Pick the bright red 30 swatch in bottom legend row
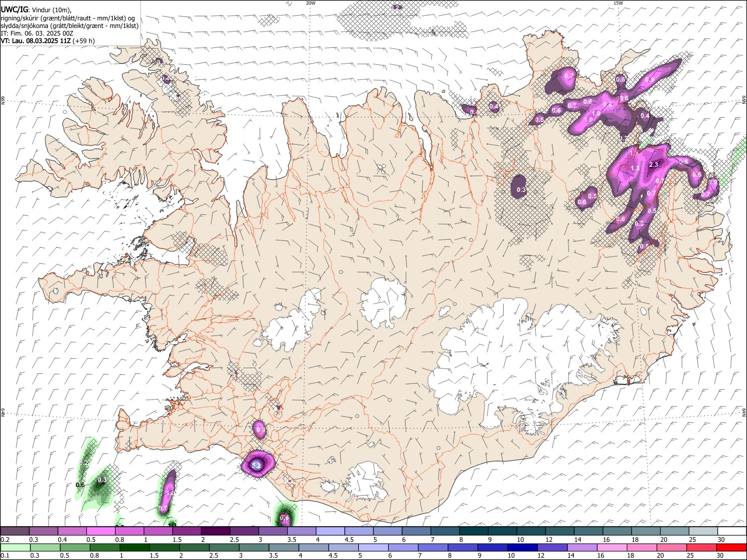This screenshot has height=560, width=747. 731,548
